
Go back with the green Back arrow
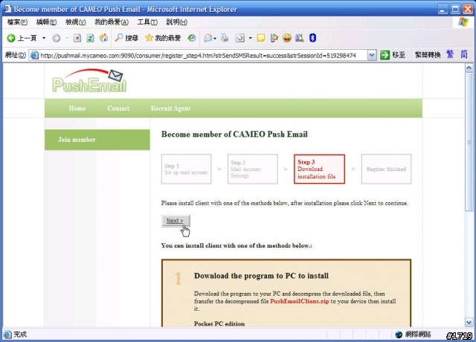click(11, 38)
